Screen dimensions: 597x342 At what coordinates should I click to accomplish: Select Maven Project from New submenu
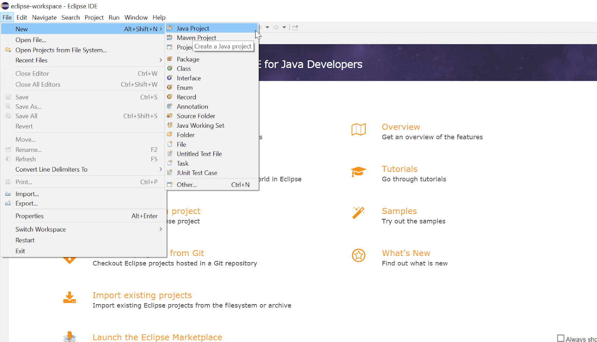click(212, 38)
